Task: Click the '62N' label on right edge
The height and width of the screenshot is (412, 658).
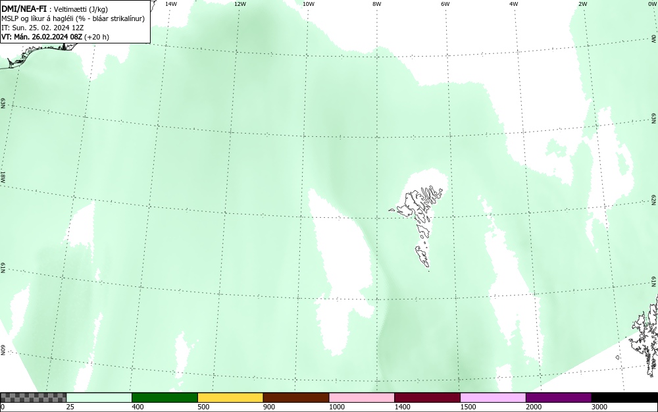Action: 654,200
